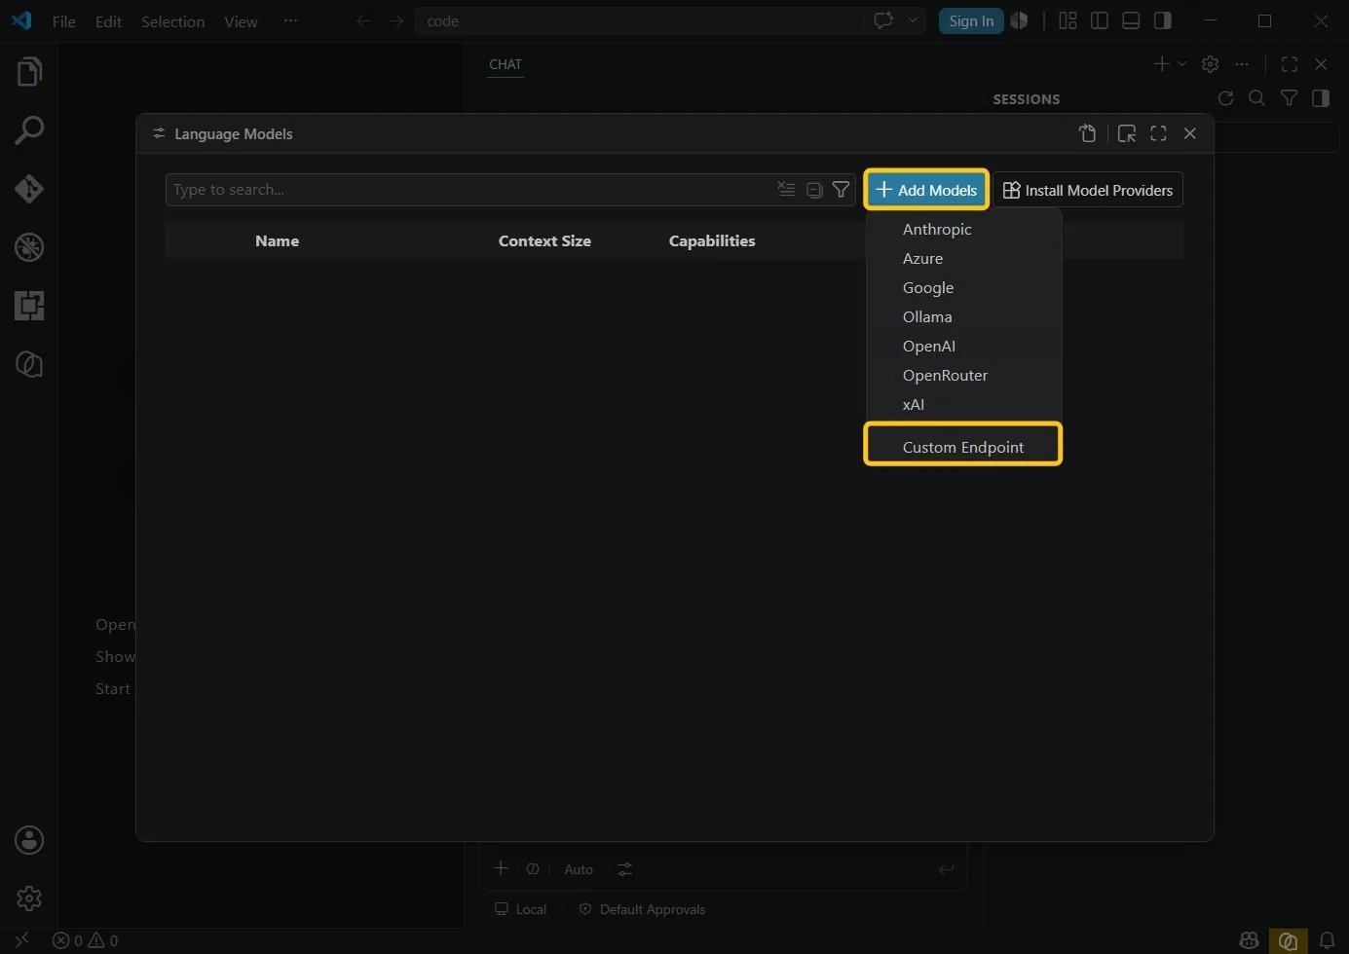Maximize the Language Models dialog
This screenshot has width=1349, height=954.
[1158, 133]
